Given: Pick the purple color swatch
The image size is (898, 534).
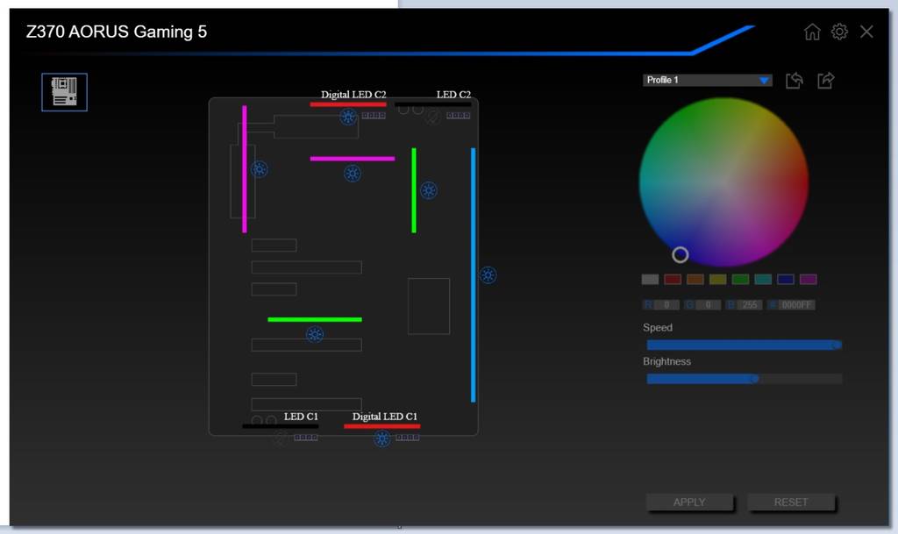Looking at the screenshot, I should click(x=808, y=280).
